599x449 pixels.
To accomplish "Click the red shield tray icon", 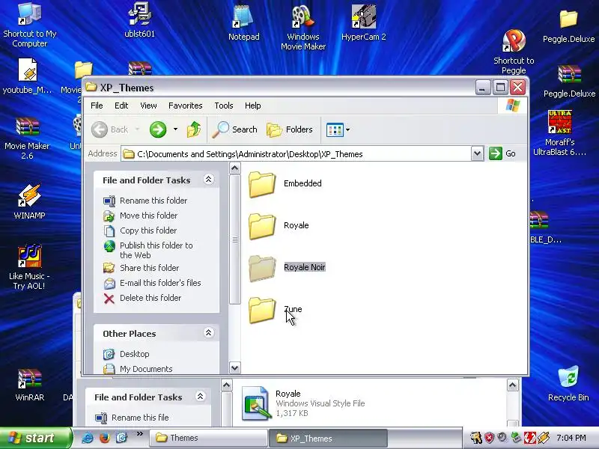I will [x=489, y=438].
